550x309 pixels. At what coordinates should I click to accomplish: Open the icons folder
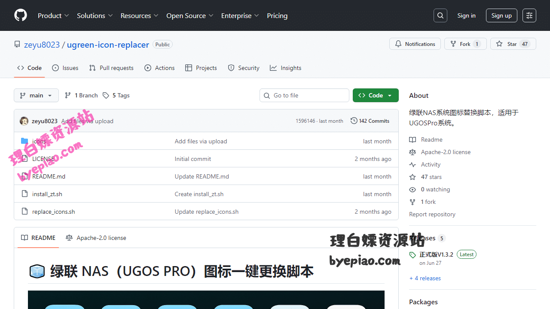click(39, 141)
